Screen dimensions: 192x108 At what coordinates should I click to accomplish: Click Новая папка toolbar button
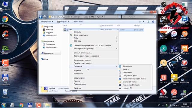[78, 22]
